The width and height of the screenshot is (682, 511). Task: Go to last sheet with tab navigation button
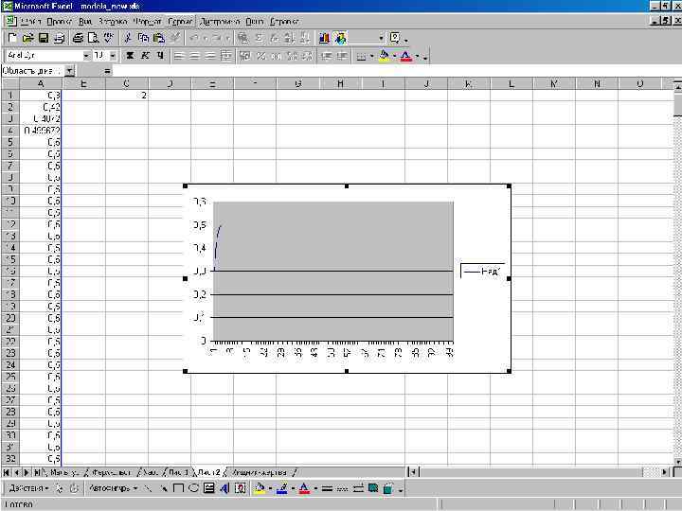(x=37, y=472)
